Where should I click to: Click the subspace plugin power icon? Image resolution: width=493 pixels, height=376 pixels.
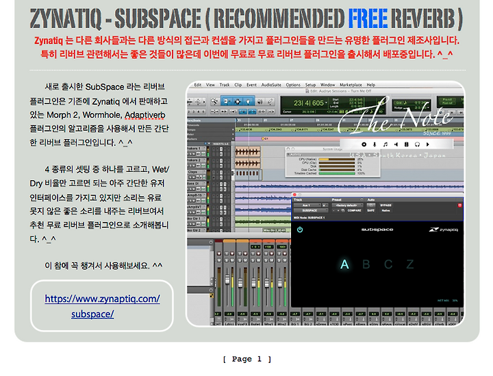click(300, 229)
